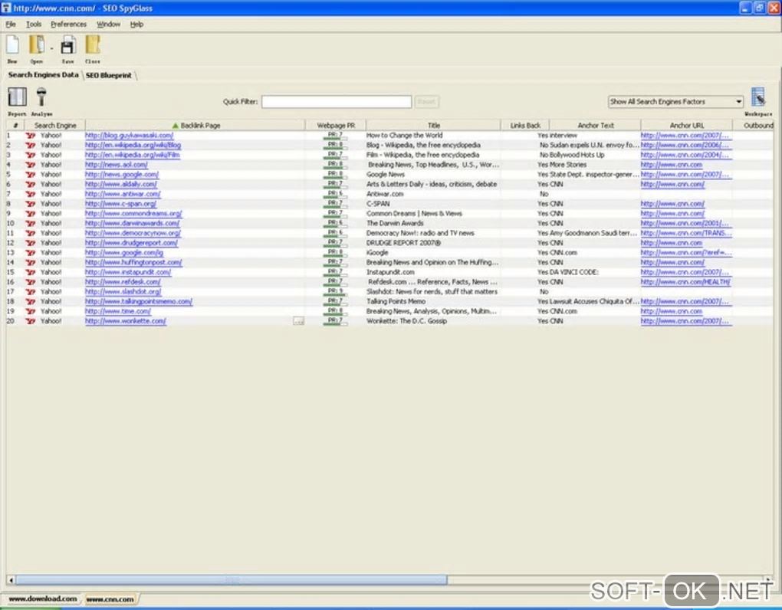Click the PR bar for blog.guykawasaki.com
The width and height of the screenshot is (782, 610).
pos(334,136)
